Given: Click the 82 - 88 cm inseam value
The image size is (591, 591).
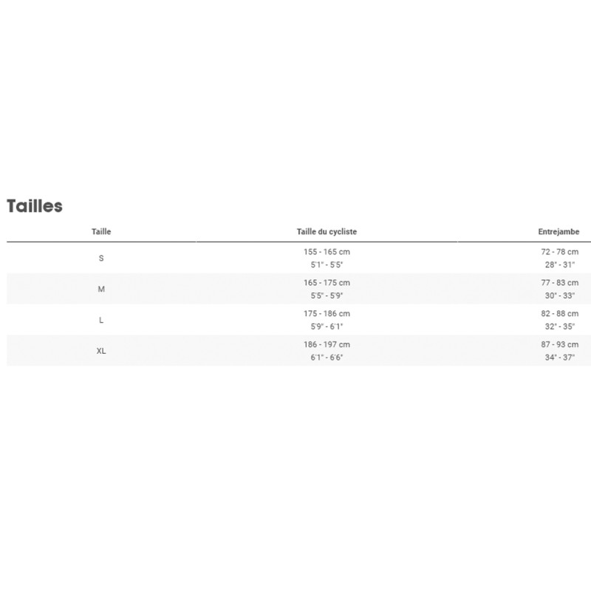Looking at the screenshot, I should 560,314.
